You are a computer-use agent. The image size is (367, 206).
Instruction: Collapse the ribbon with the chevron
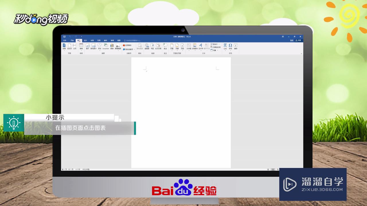301,54
